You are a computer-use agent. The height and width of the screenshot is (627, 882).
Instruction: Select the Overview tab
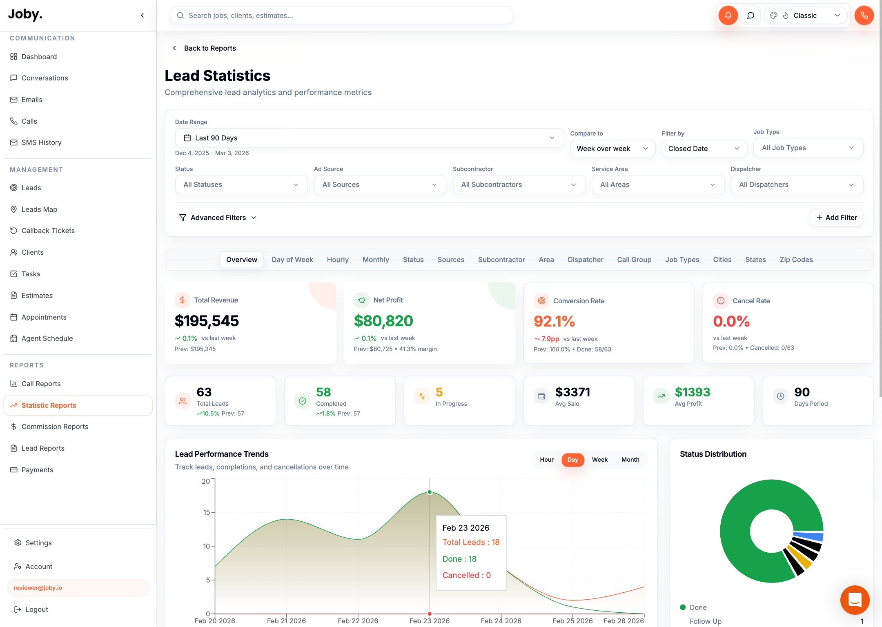(242, 260)
